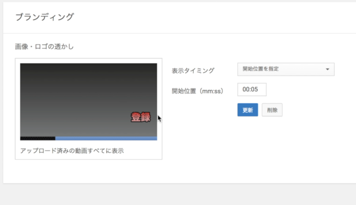The image size is (356, 205).
Task: Click the 画像・ロゴの透かし section label
Action: 44,47
